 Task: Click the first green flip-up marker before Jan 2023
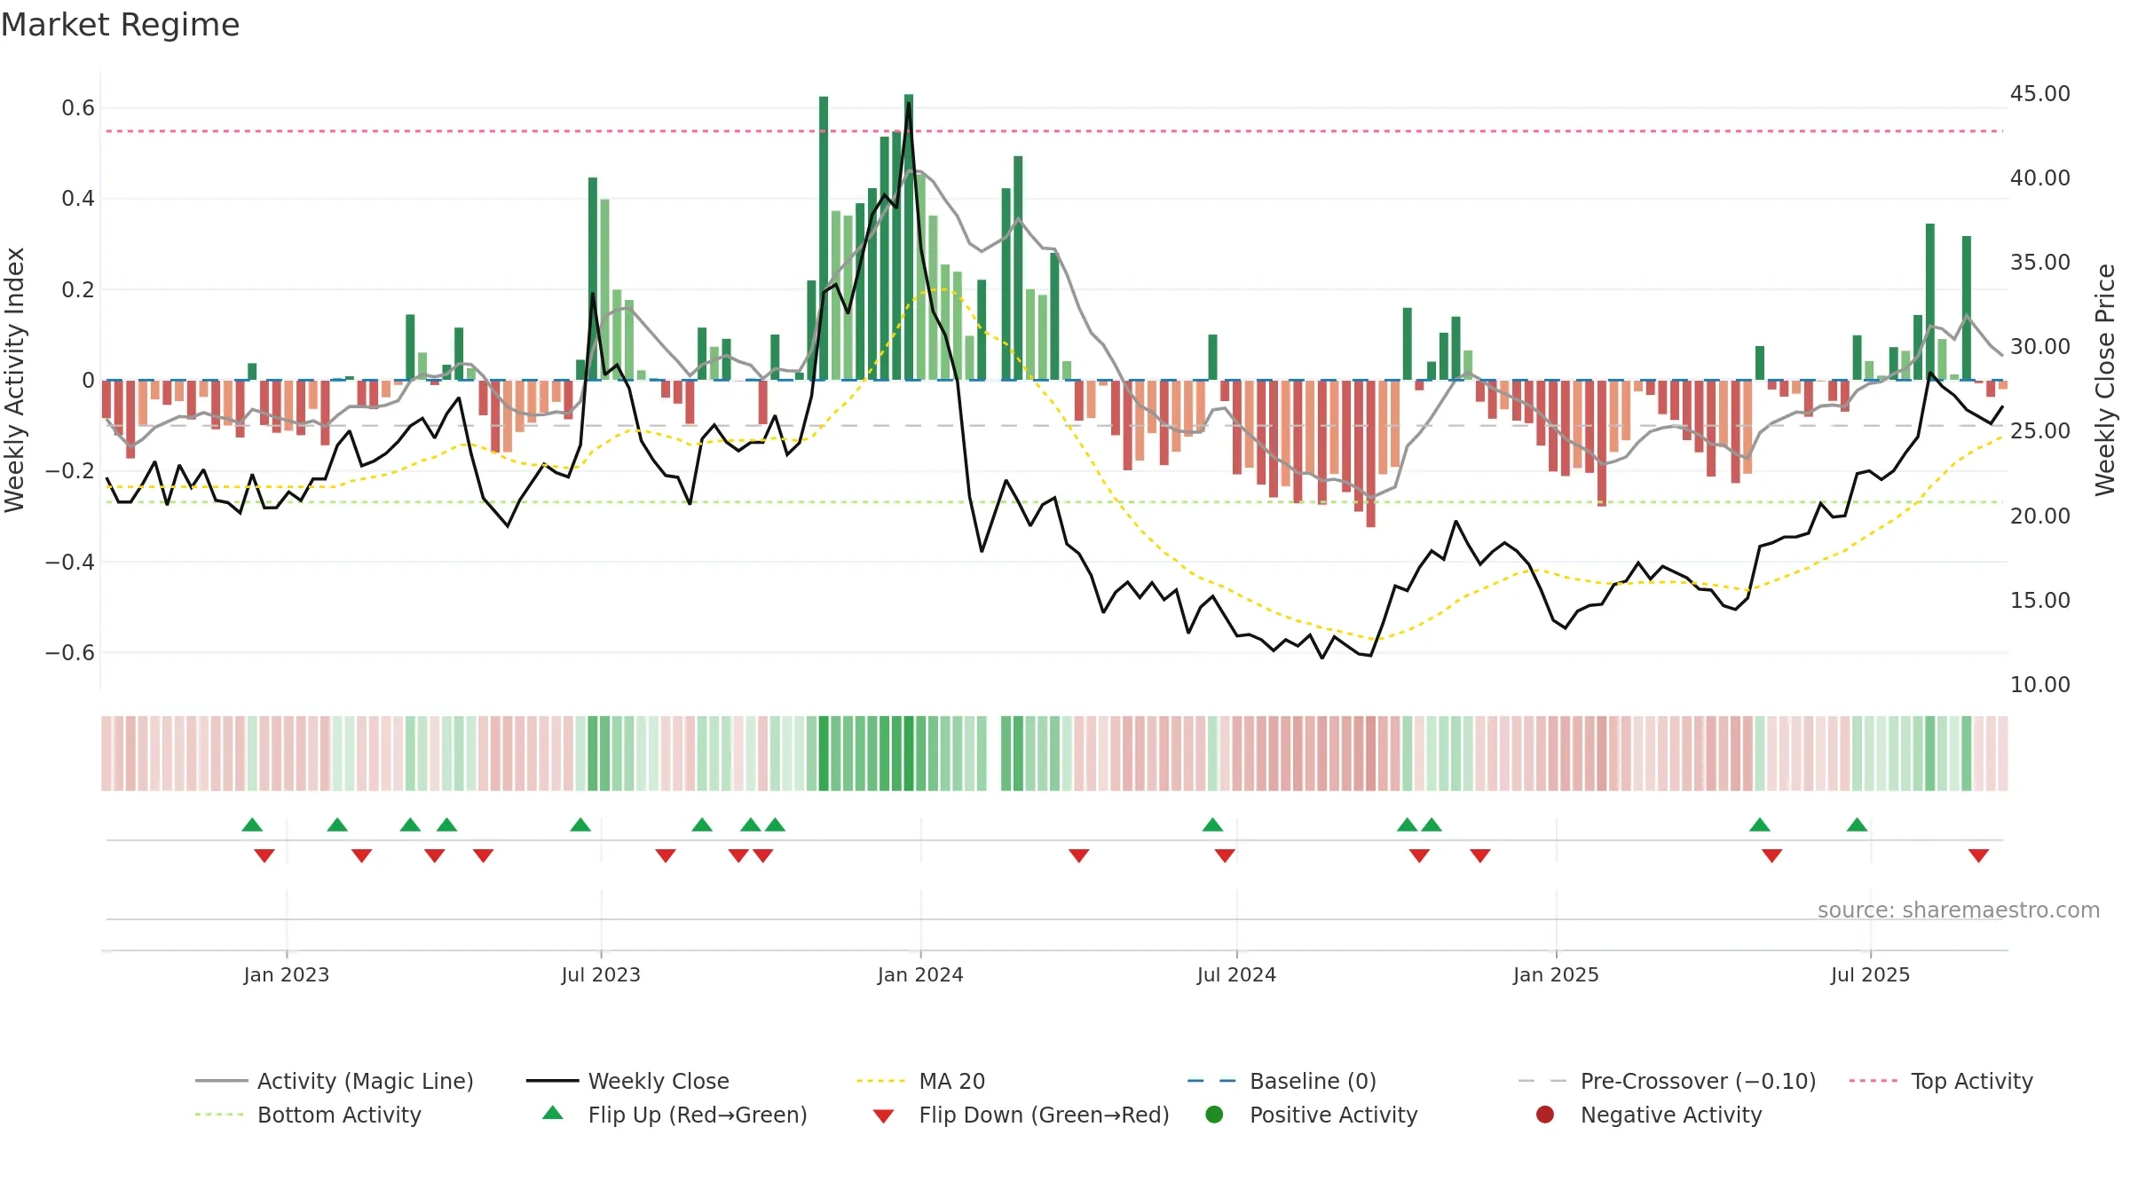[252, 824]
